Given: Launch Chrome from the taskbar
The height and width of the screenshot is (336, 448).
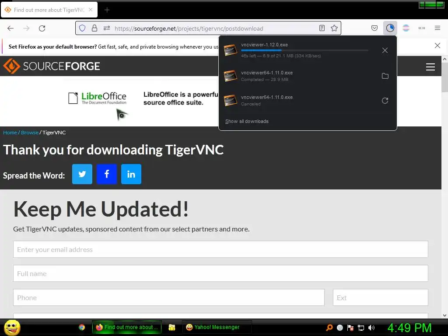Looking at the screenshot, I should [x=82, y=327].
